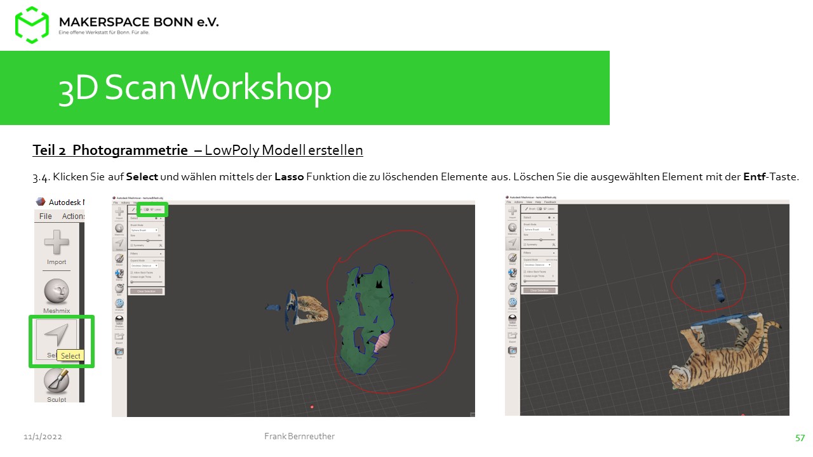The width and height of the screenshot is (813, 457).
Task: Click Edit icon in middle Meshmixer window
Action: coord(119,288)
